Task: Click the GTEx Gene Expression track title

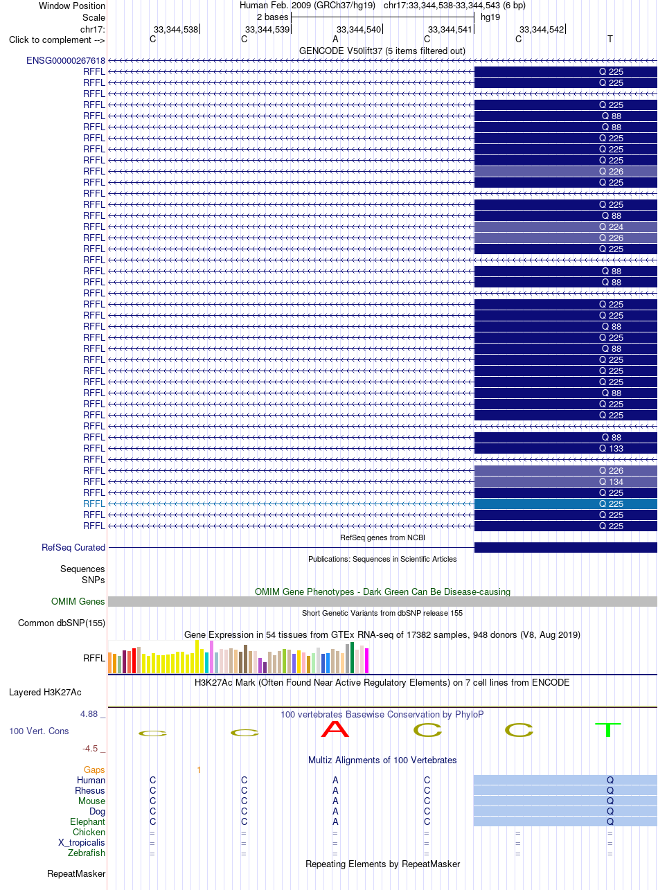Action: click(x=382, y=634)
